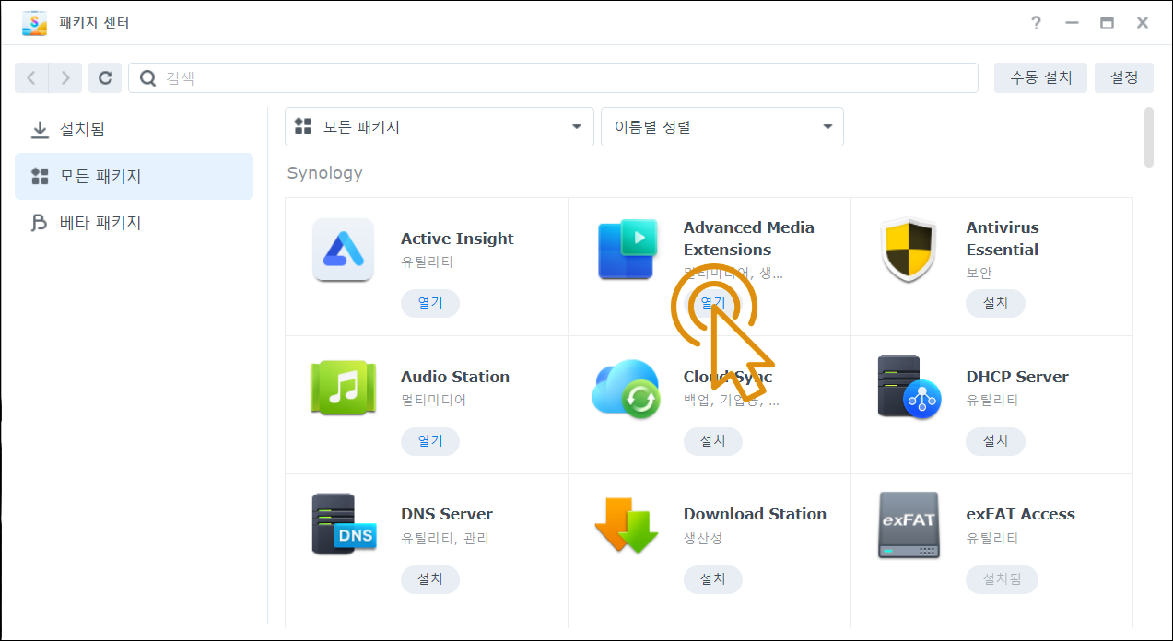The height and width of the screenshot is (641, 1173).
Task: Click the Cloud Sync cloud icon
Action: tap(627, 388)
